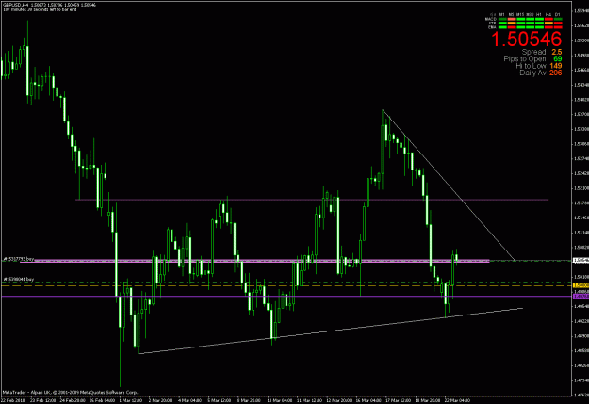Click the minutes left to bar end text
Image resolution: width=589 pixels, height=404 pixels.
coord(40,9)
